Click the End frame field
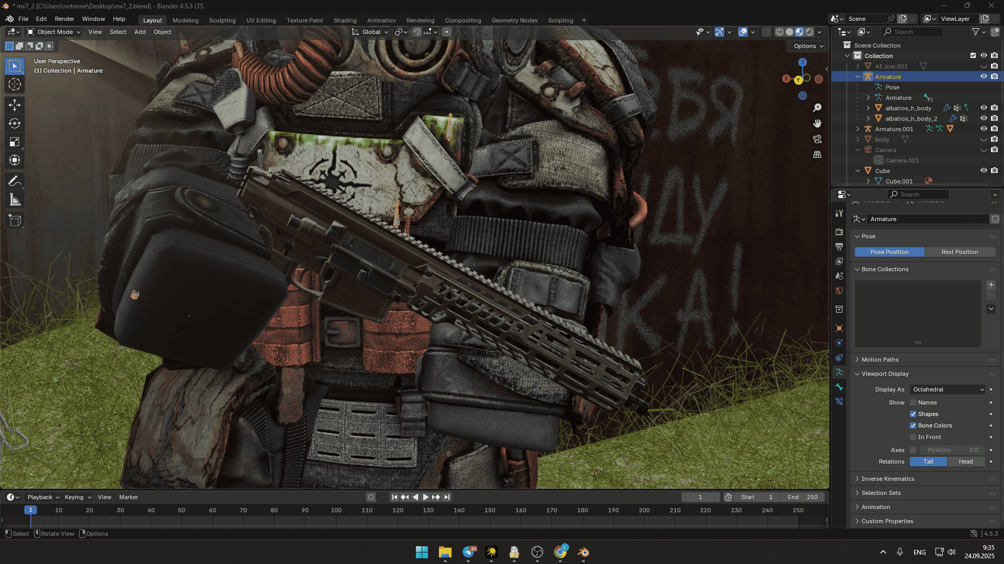The height and width of the screenshot is (564, 1004). (x=803, y=497)
